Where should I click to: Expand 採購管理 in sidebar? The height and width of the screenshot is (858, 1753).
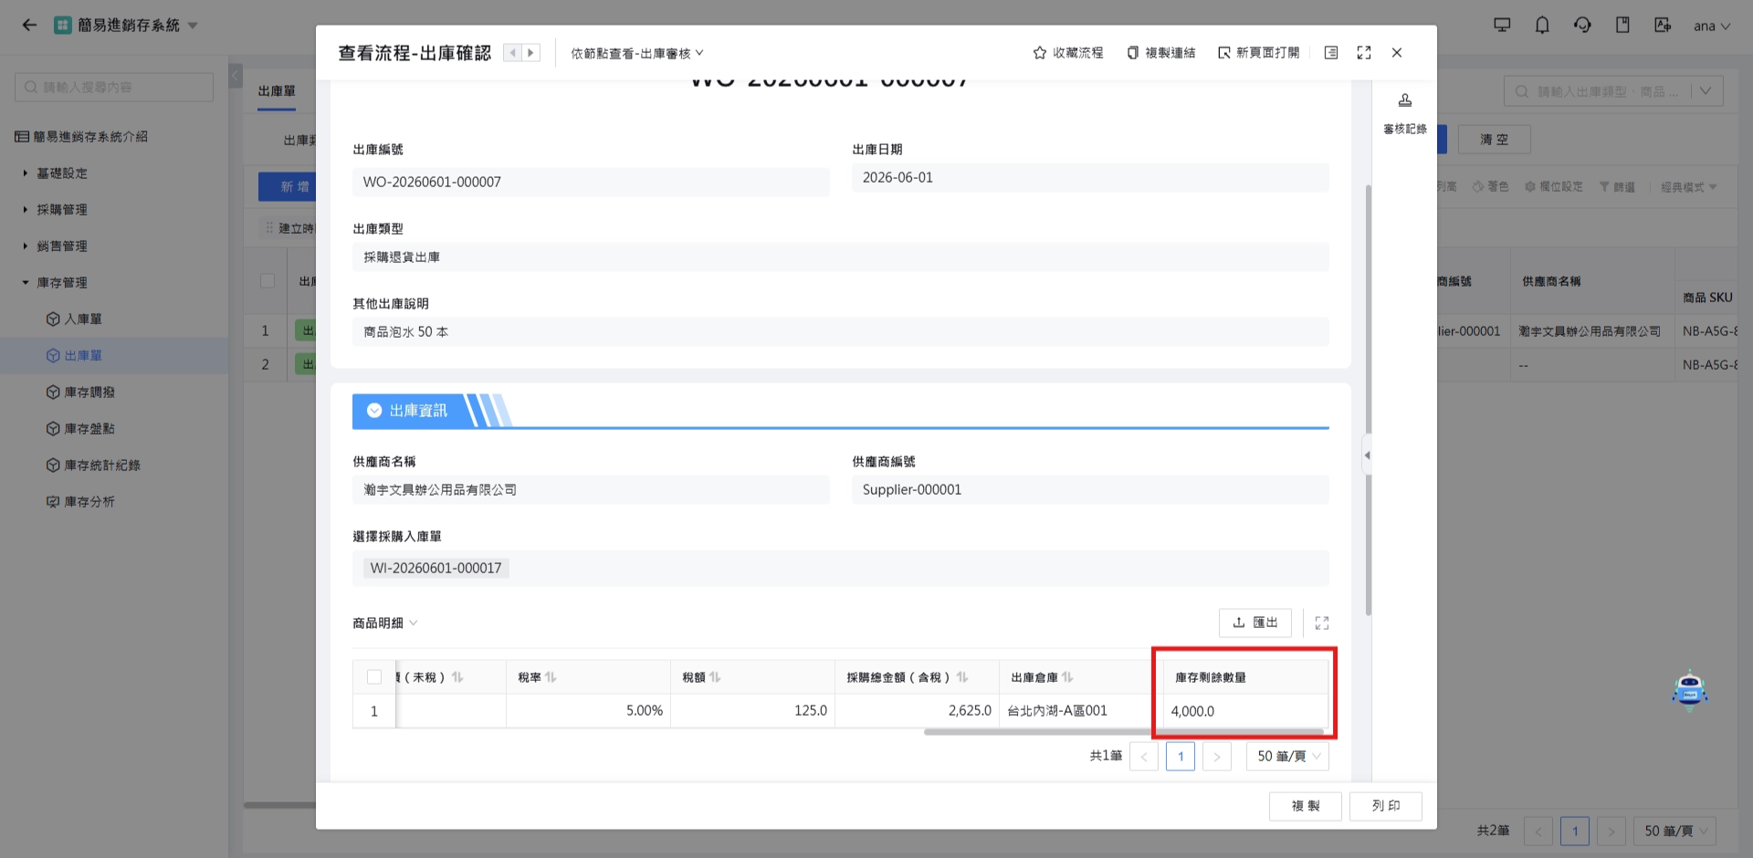[62, 210]
